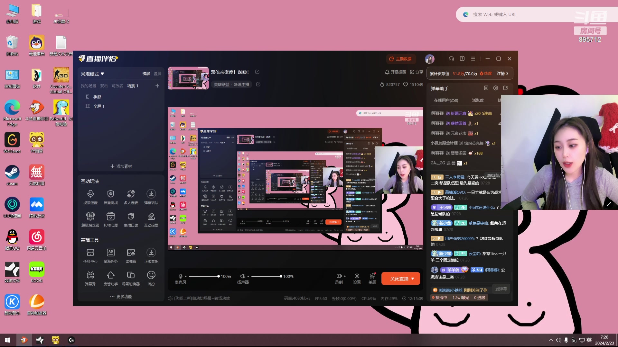The width and height of the screenshot is (618, 347).
Task: Expand 录制 options arrow
Action: coord(345,276)
